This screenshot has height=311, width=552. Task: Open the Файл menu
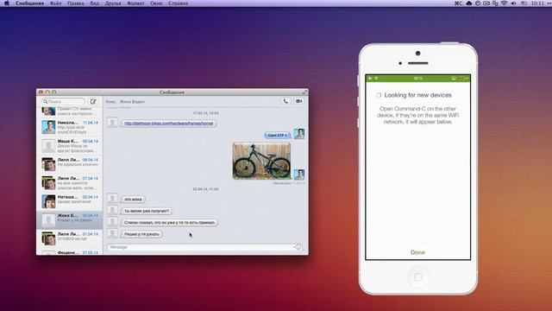pos(55,3)
